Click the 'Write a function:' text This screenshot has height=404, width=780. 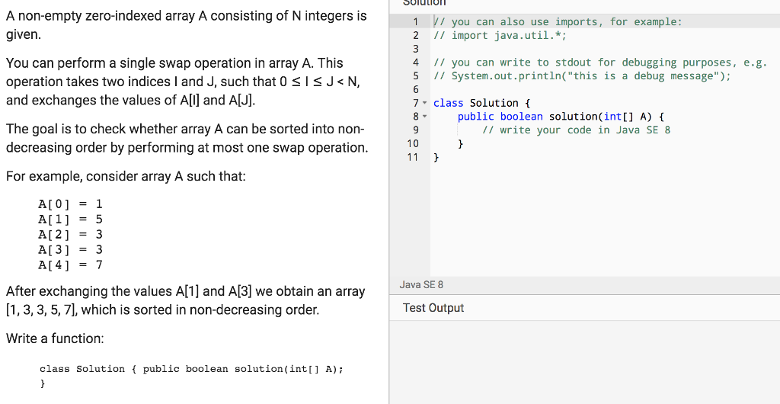tap(55, 338)
